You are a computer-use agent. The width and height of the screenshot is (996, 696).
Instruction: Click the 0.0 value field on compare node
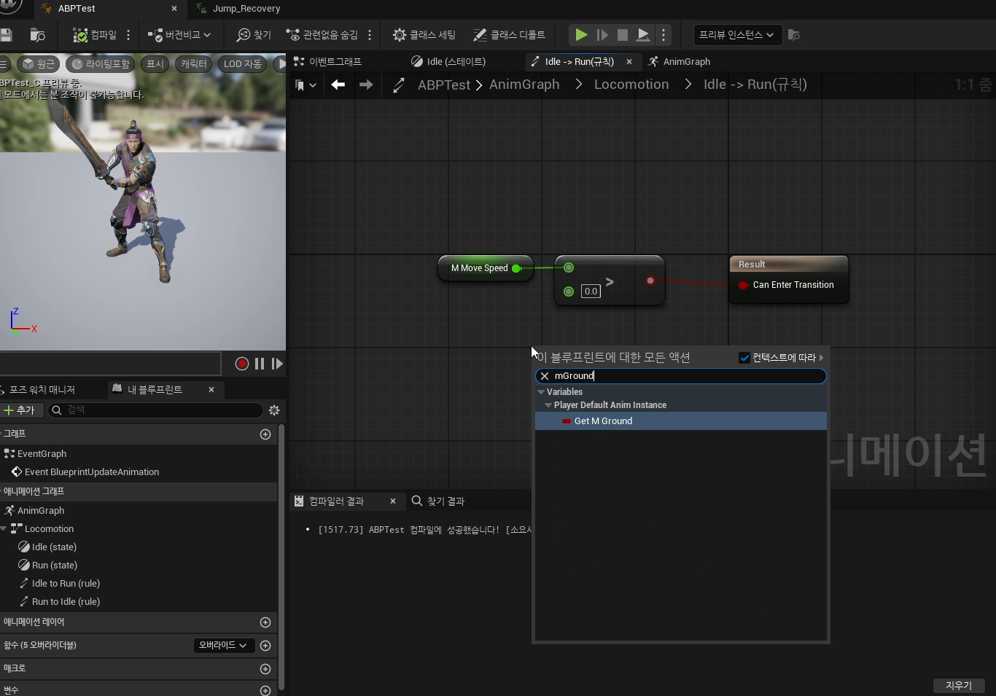(591, 292)
